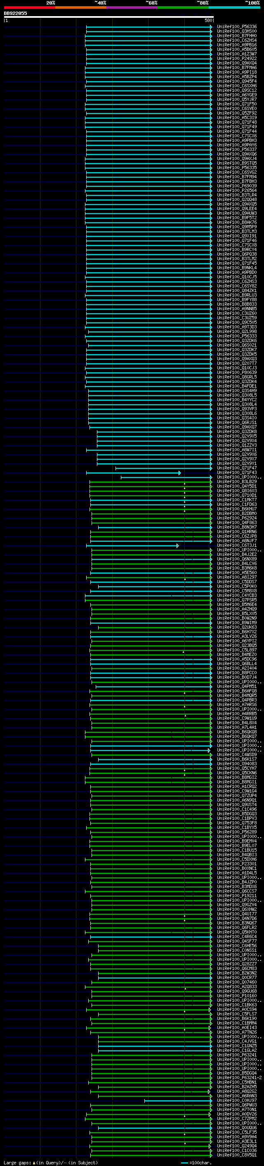This screenshot has width=264, height=1166.
Task: Select the UniRef100_C6SXH6 label
Action: pyautogui.click(x=237, y=86)
